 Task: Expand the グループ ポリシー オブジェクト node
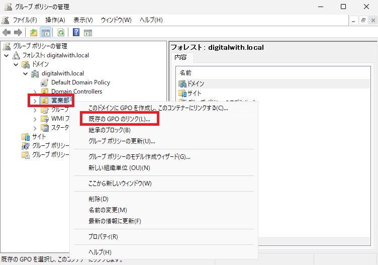coord(35,110)
